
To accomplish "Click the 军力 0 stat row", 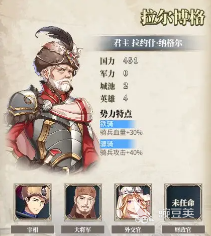I will (x=114, y=73).
